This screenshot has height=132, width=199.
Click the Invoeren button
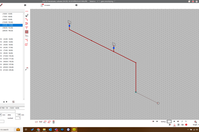point(45,5)
